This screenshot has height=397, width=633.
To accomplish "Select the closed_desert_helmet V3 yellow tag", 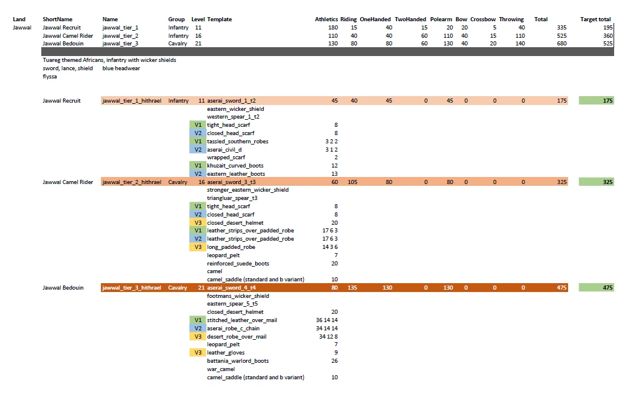I will pyautogui.click(x=198, y=222).
